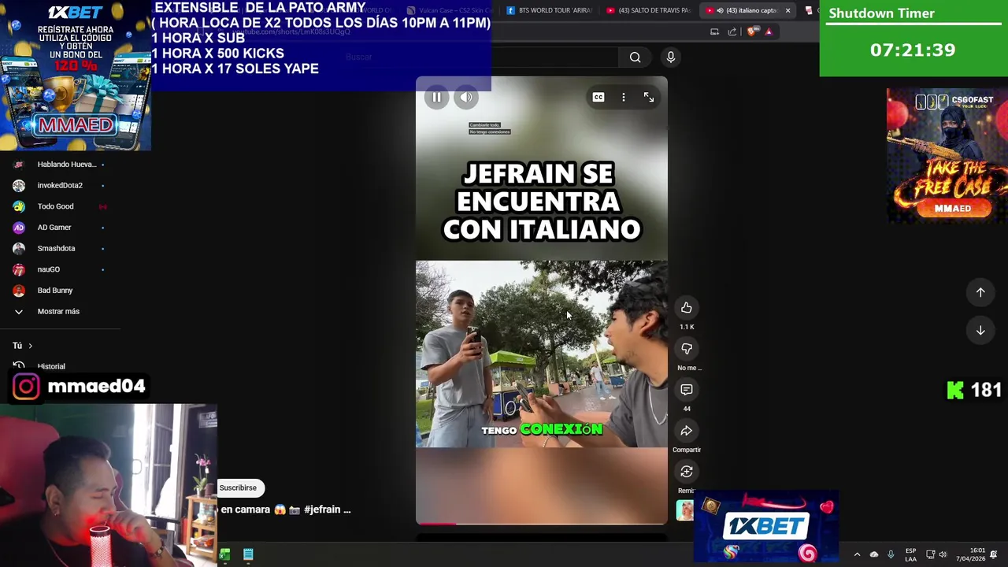1008x567 pixels.
Task: Go to next Short with down arrow
Action: pos(980,330)
